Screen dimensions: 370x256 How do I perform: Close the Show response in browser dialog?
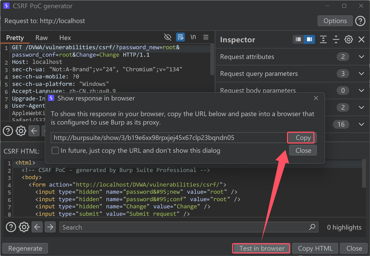(x=303, y=150)
